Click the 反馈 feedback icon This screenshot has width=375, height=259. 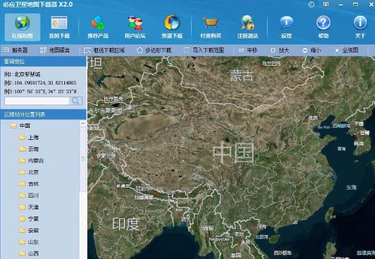coord(286,26)
